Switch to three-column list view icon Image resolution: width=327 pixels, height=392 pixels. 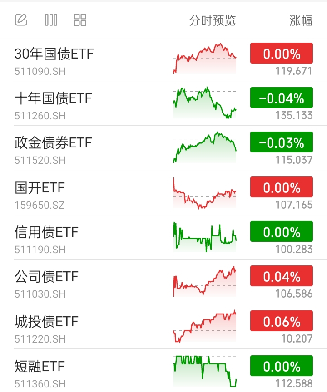(51, 20)
